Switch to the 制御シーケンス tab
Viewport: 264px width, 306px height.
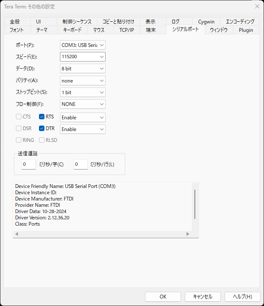(77, 21)
